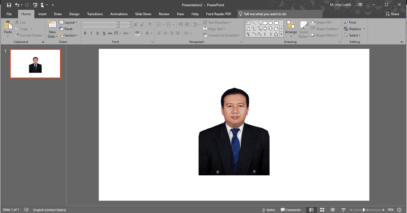Image resolution: width=407 pixels, height=213 pixels.
Task: Click the Undo arrow icon
Action: click(17, 5)
